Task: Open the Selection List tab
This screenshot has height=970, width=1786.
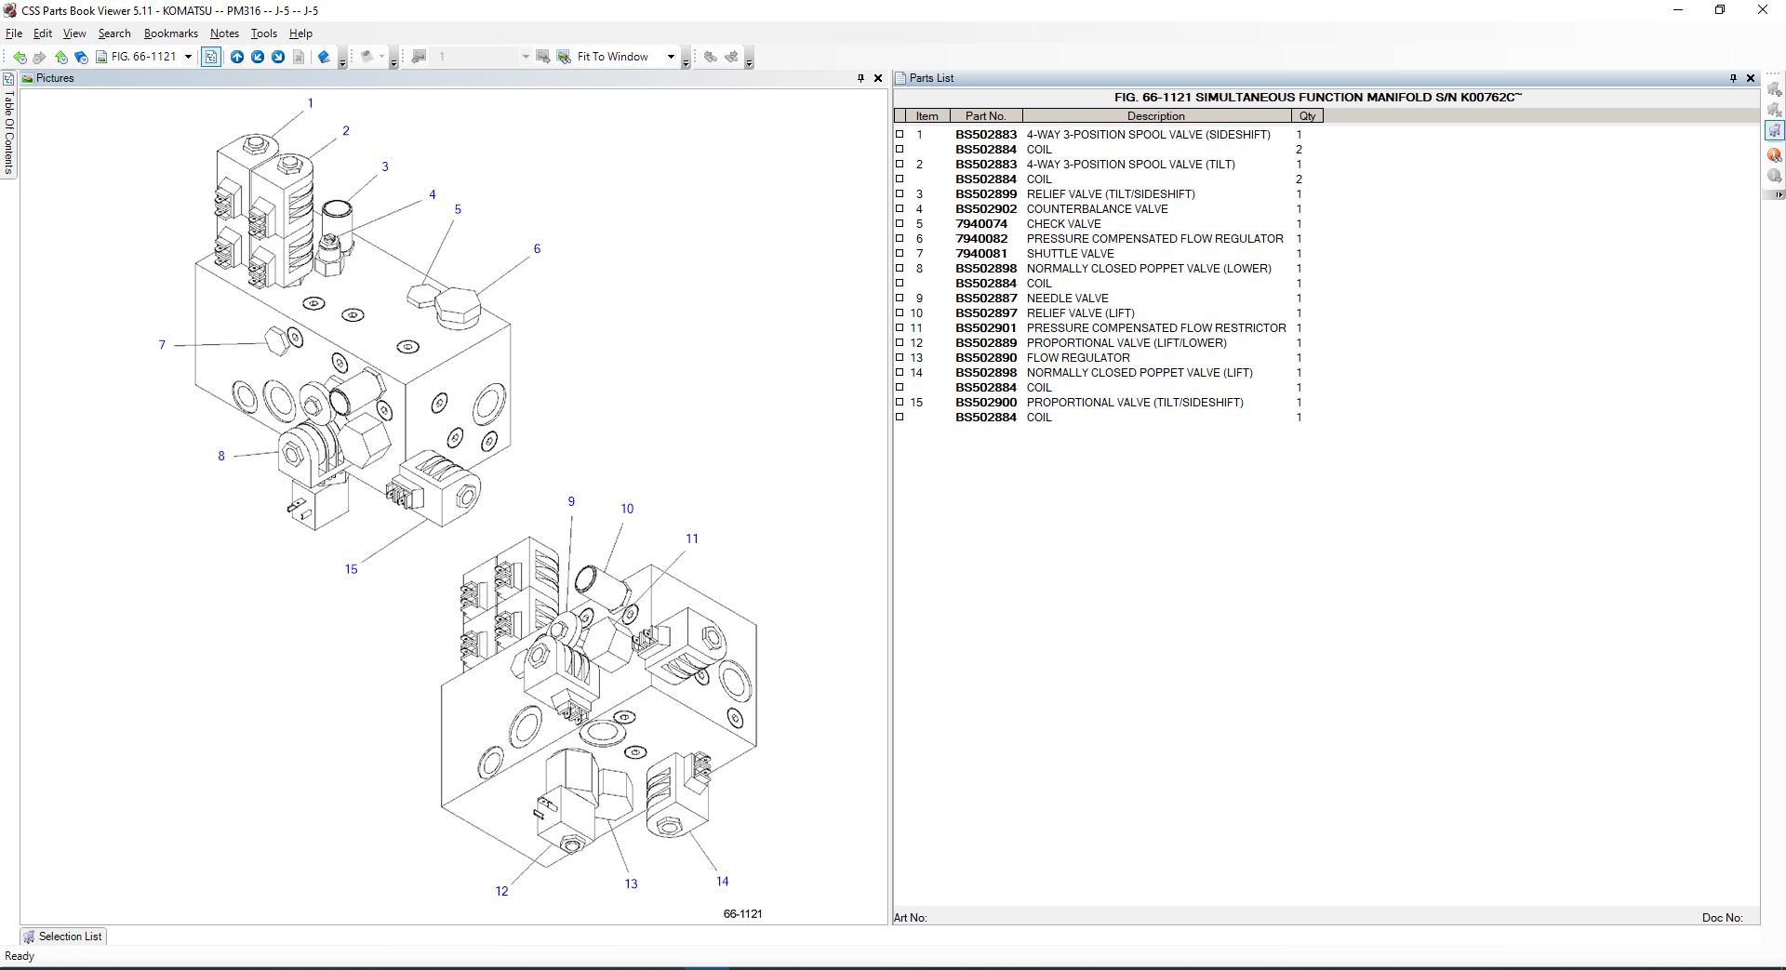Action: click(62, 937)
